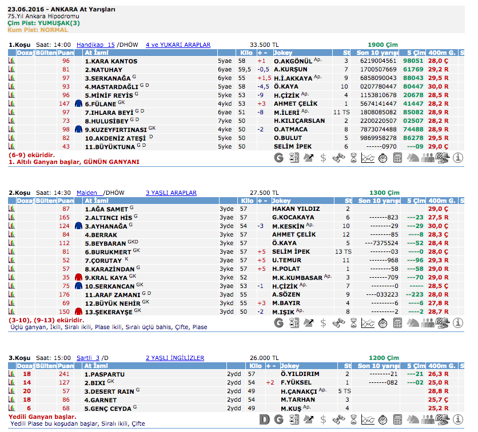Click the info icon under race 2
This screenshot has height=432, width=478.
pos(457,323)
